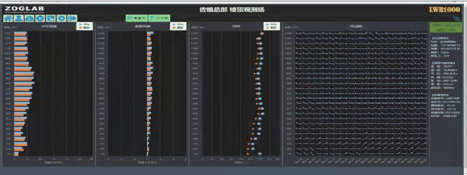The width and height of the screenshot is (467, 175).
Task: Click the logout exit arrow icon
Action: pos(72,18)
